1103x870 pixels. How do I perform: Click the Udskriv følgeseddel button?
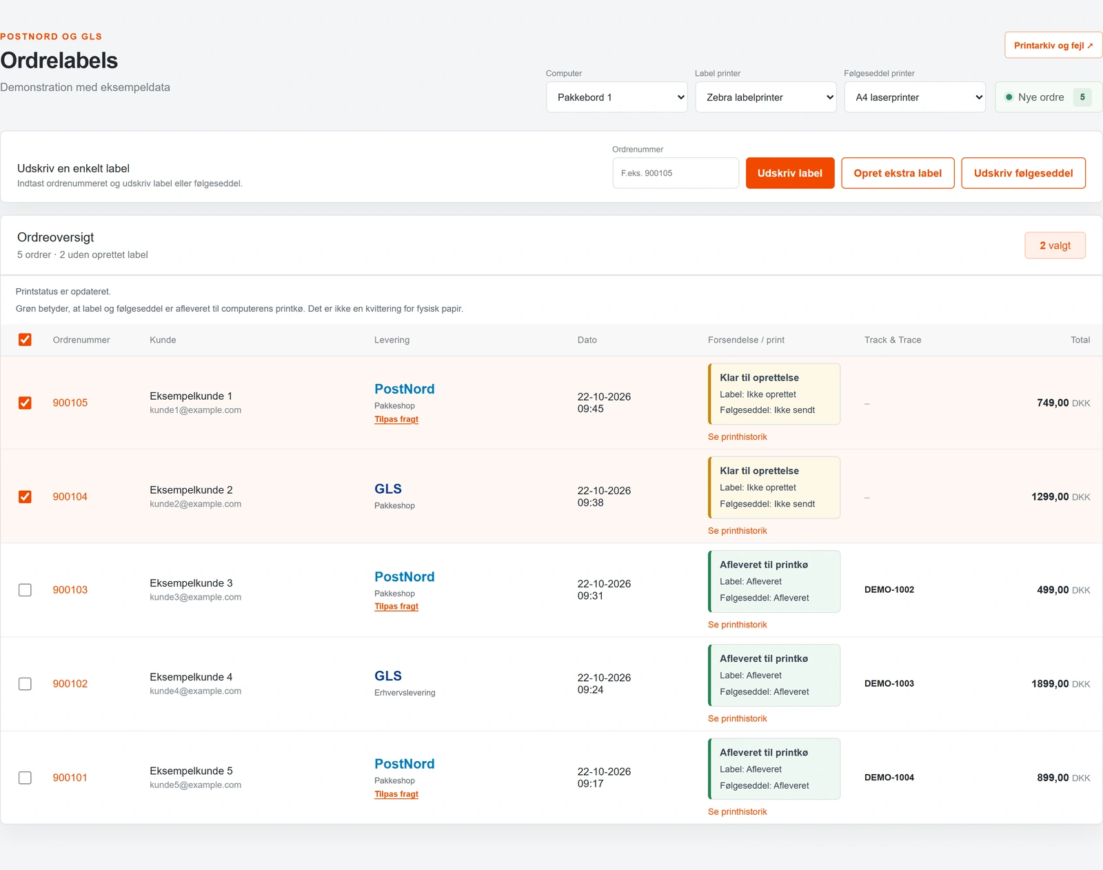point(1023,173)
